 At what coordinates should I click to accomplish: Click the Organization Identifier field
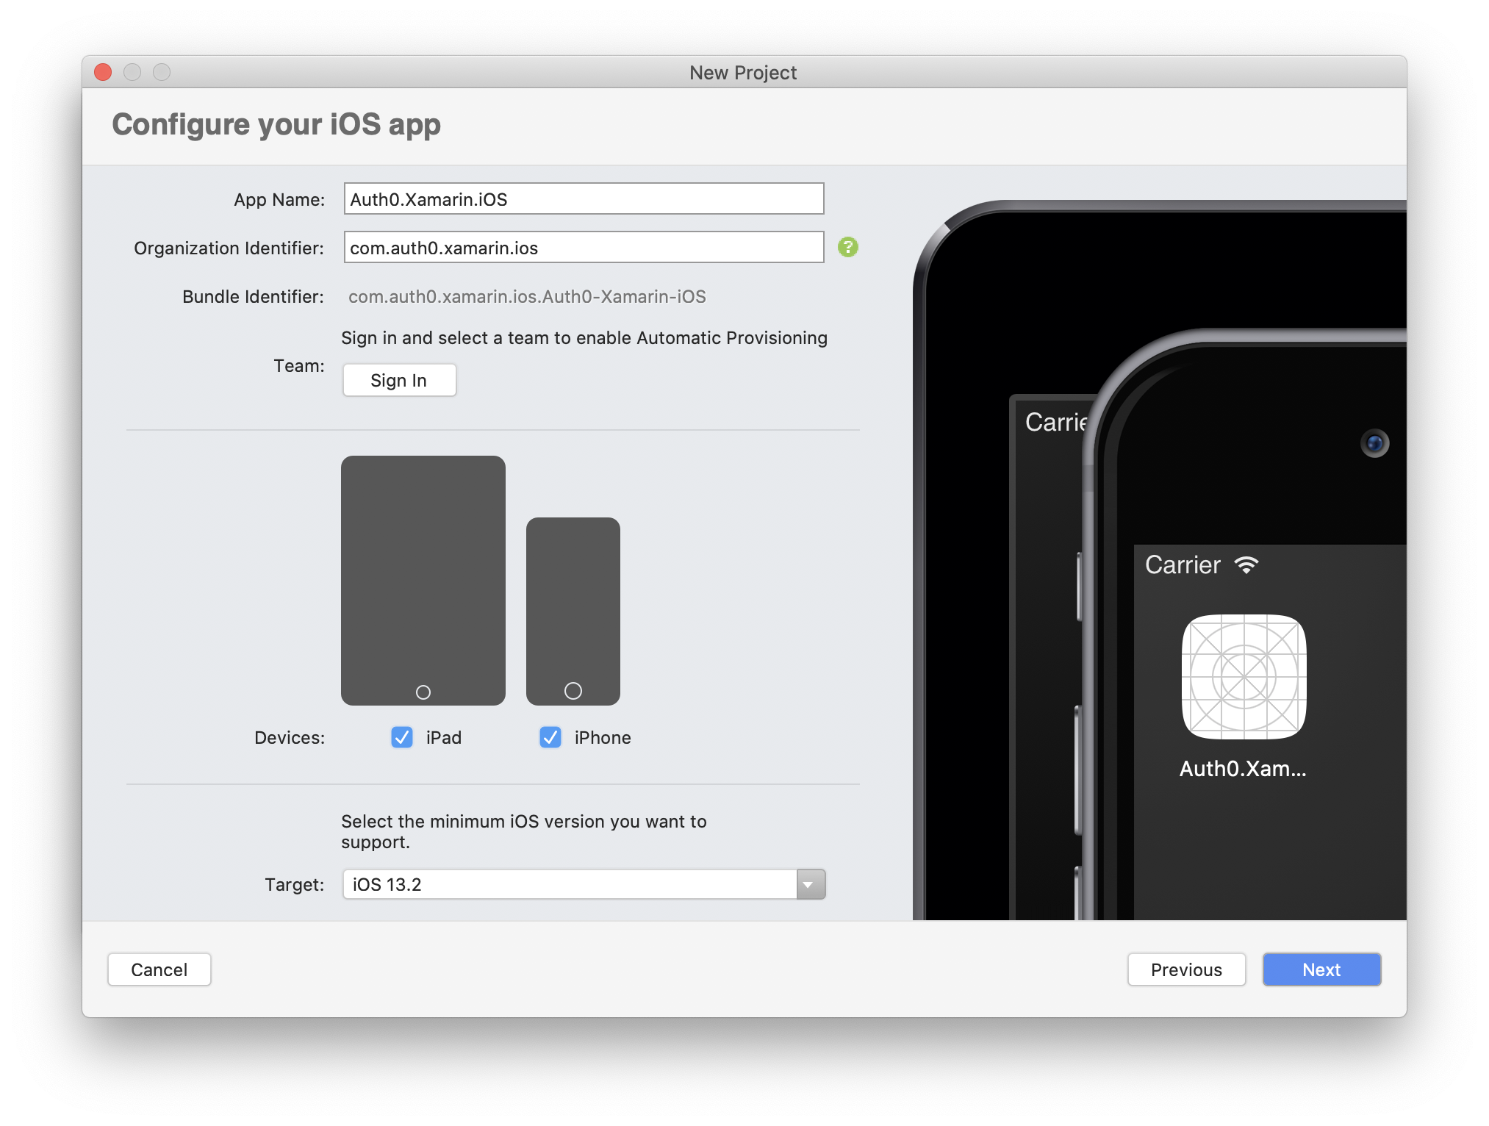(584, 248)
